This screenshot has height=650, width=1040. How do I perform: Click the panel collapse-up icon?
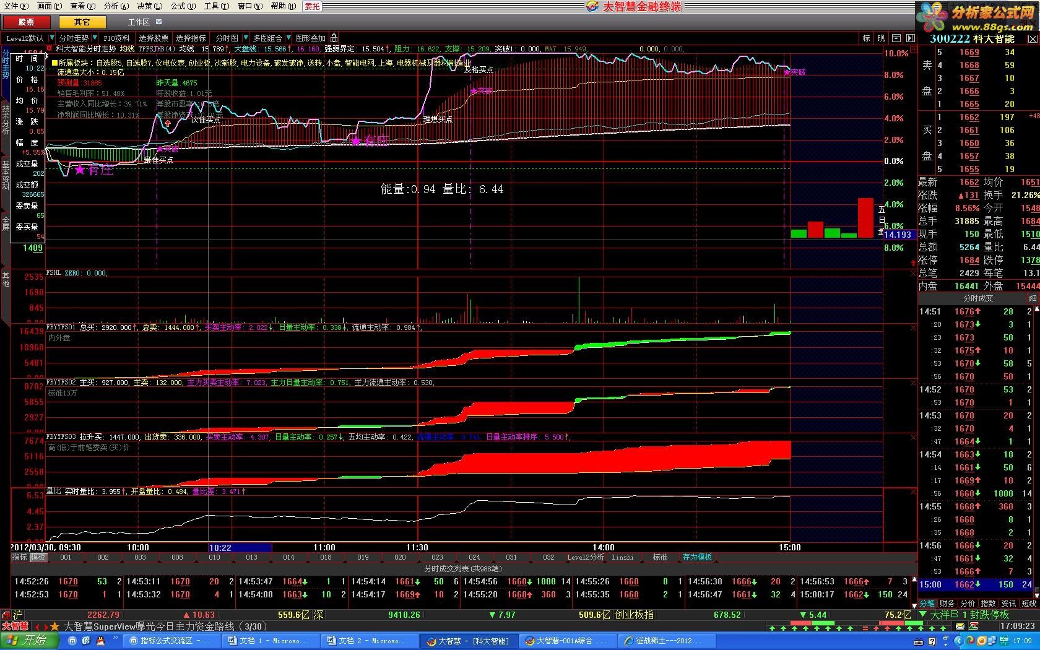(x=896, y=38)
